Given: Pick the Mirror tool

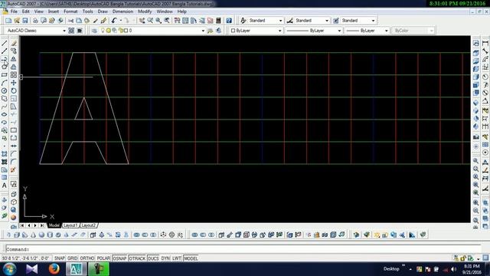Looking at the screenshot, I should pos(14,59).
